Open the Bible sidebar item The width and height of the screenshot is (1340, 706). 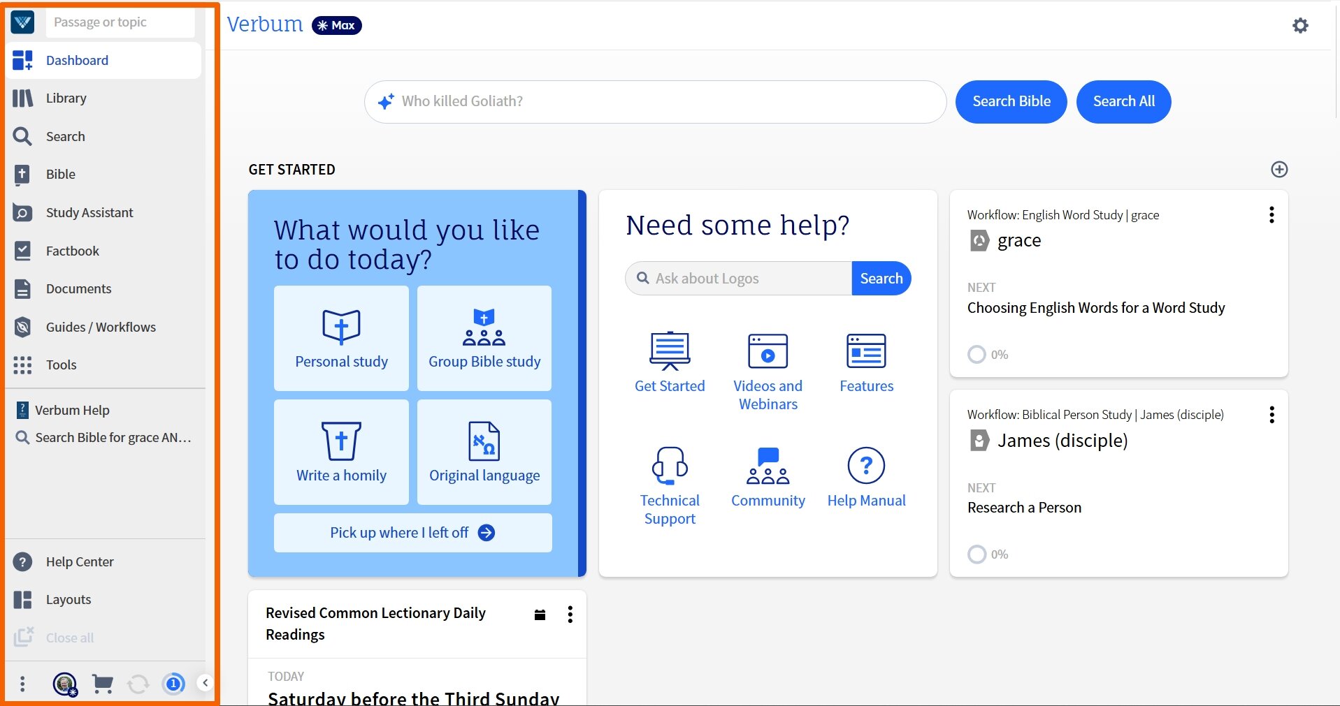105,175
